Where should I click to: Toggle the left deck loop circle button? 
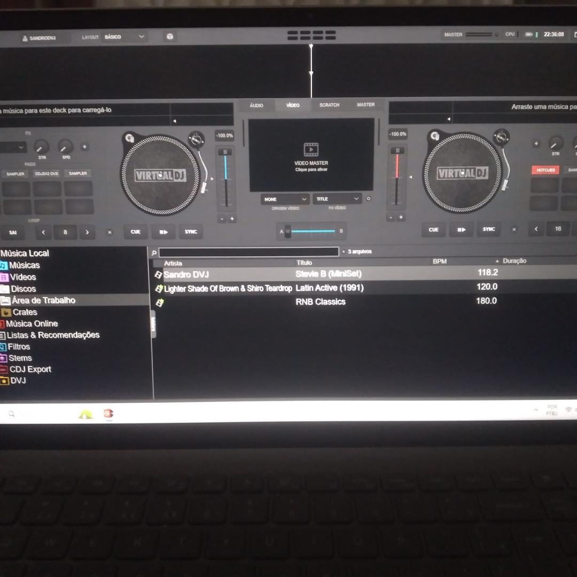tap(110, 232)
